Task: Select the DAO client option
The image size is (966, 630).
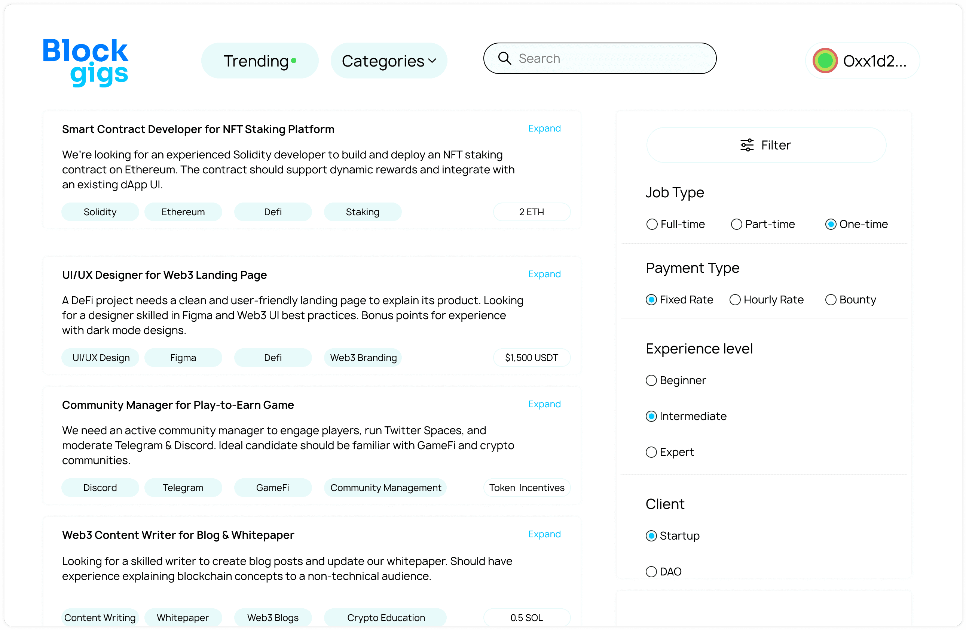Action: (651, 572)
